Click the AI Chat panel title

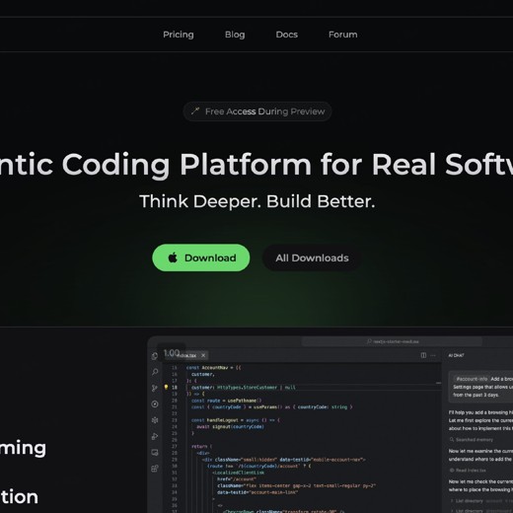[x=456, y=355]
